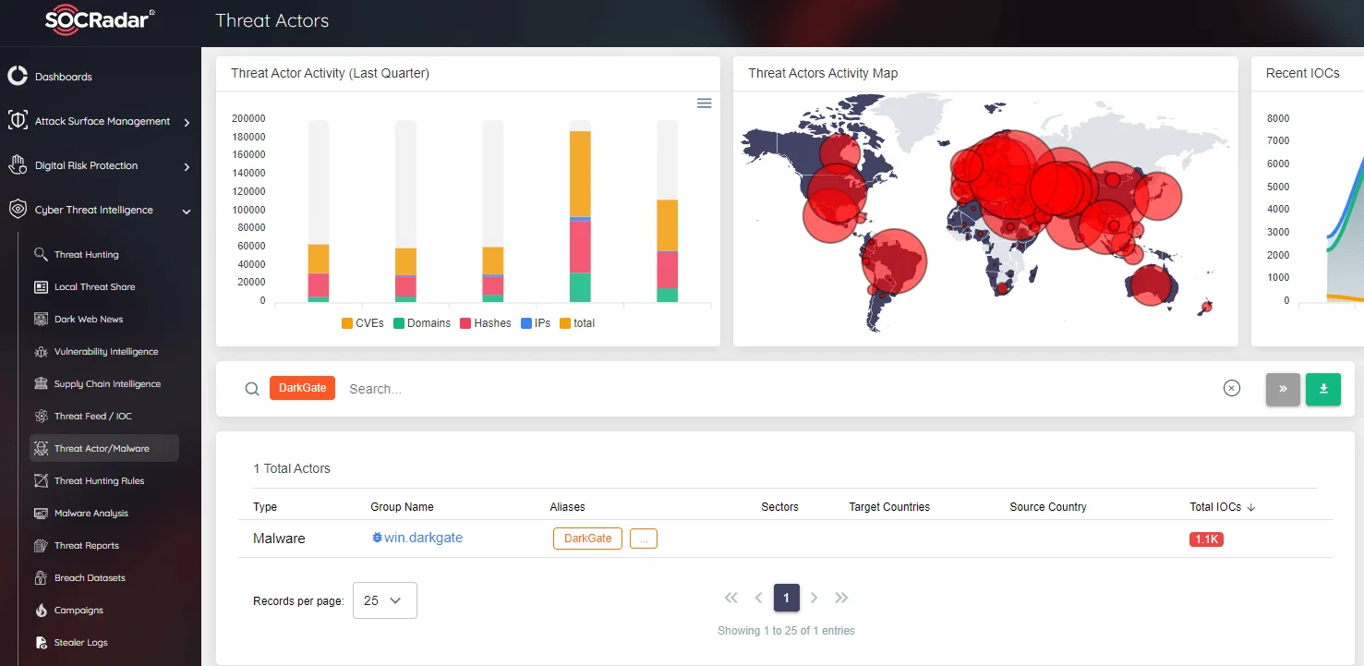Viewport: 1364px width, 666px height.
Task: Click the Supply Chain Intelligence icon
Action: tap(41, 383)
